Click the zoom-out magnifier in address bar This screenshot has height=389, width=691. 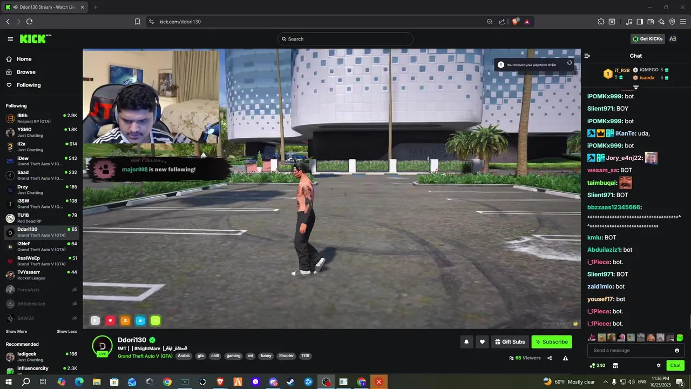click(490, 22)
